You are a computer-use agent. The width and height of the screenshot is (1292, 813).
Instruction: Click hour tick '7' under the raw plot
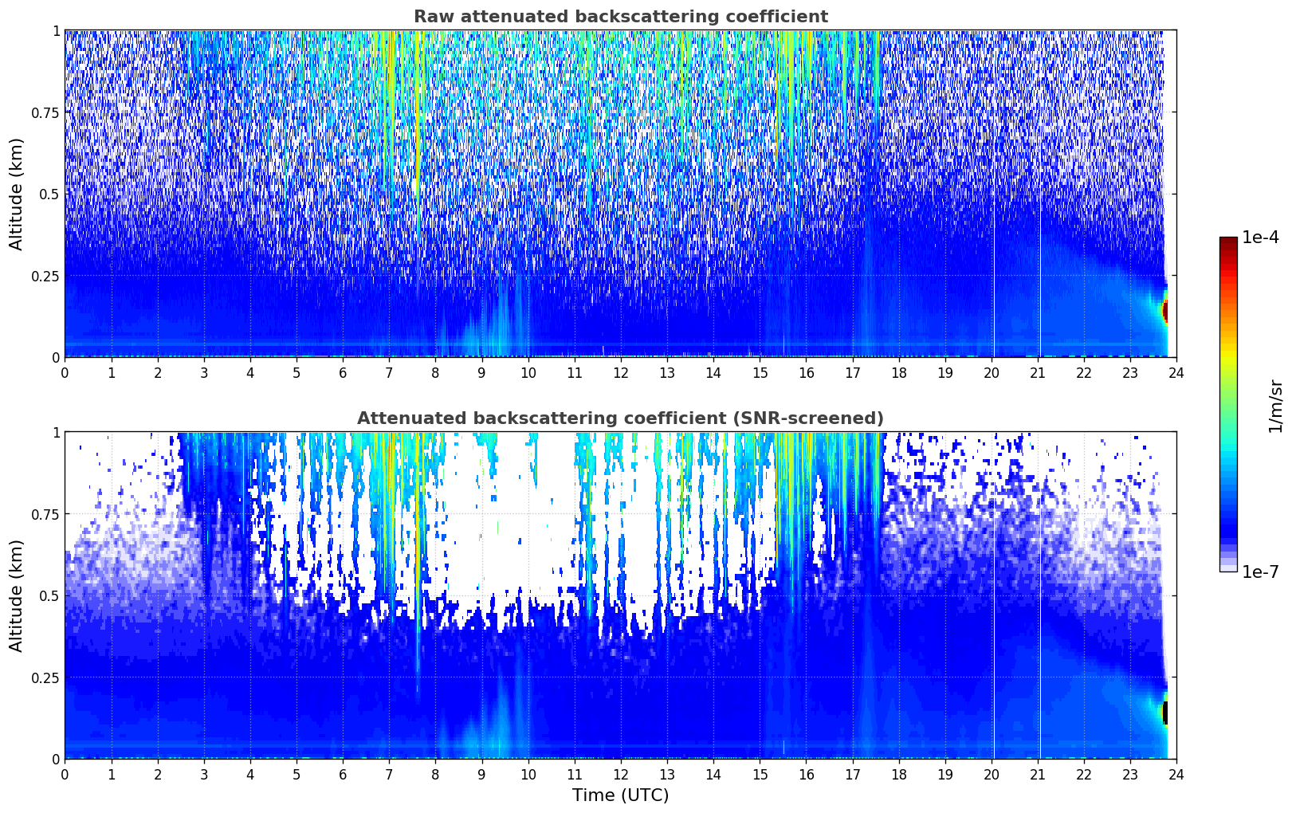tap(389, 372)
